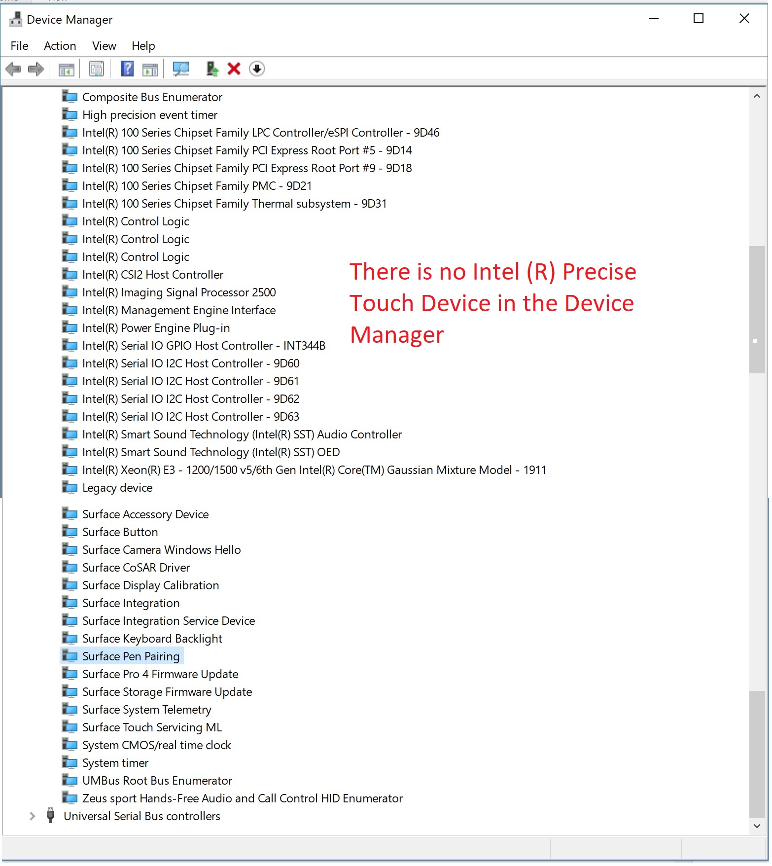Select Surface Camera Windows Hello

(162, 549)
